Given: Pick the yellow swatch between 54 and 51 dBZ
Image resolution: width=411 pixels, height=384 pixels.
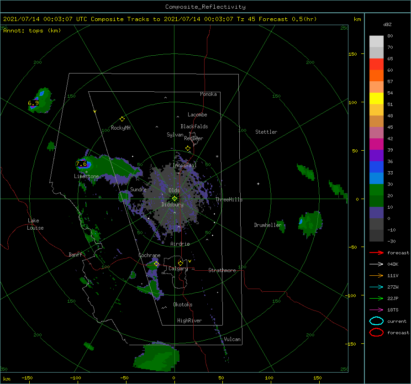Looking at the screenshot, I should pyautogui.click(x=376, y=98).
